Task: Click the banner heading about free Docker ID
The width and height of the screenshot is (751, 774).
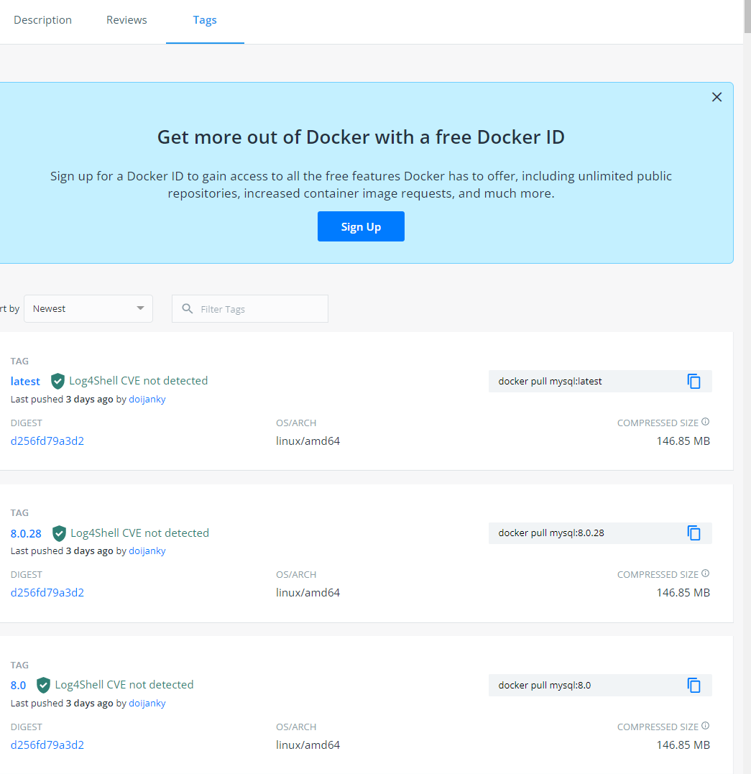Action: click(x=361, y=137)
